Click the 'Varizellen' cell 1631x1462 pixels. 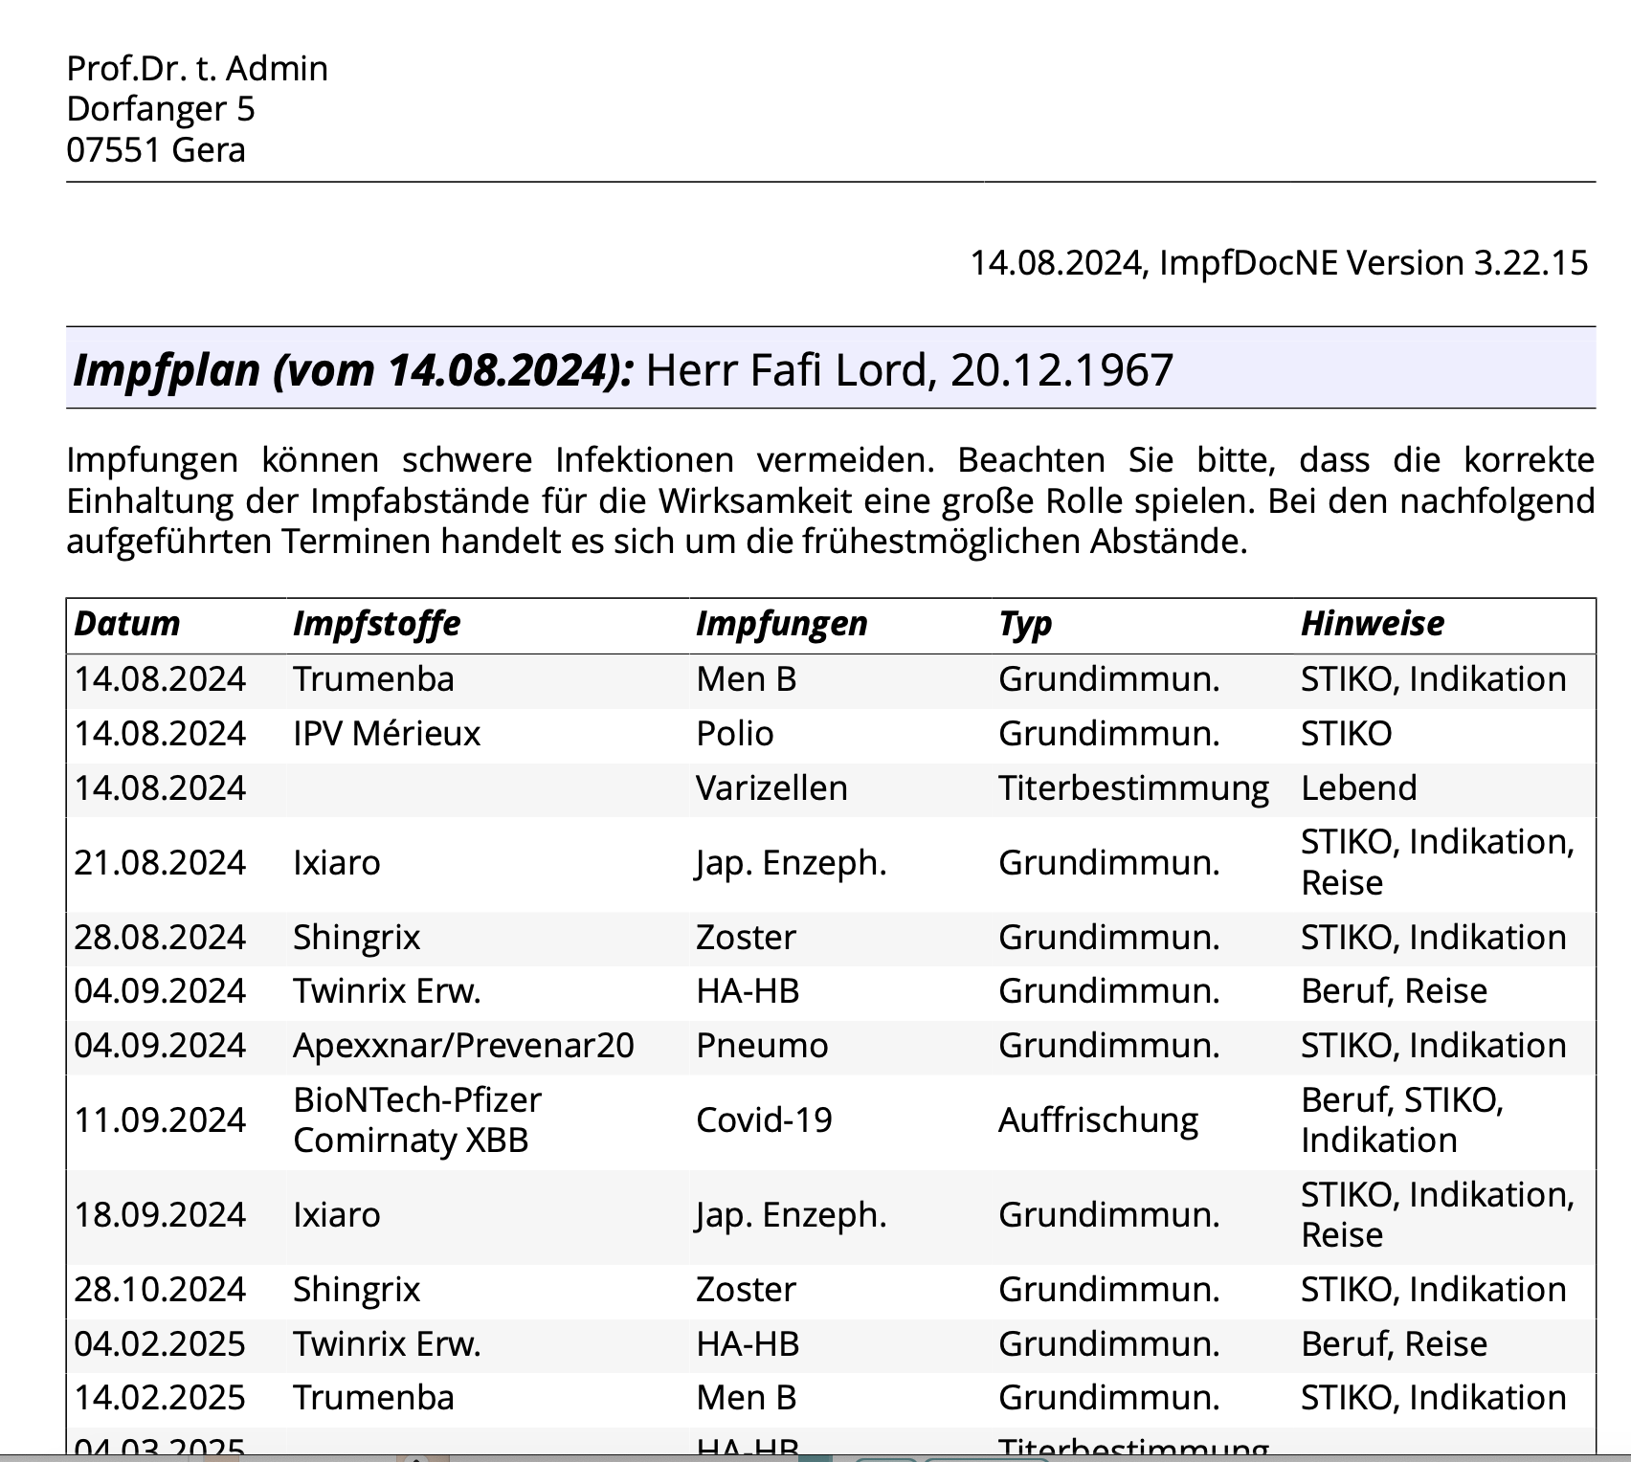point(771,788)
